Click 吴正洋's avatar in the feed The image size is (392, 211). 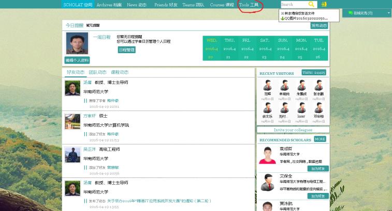[x=72, y=154]
